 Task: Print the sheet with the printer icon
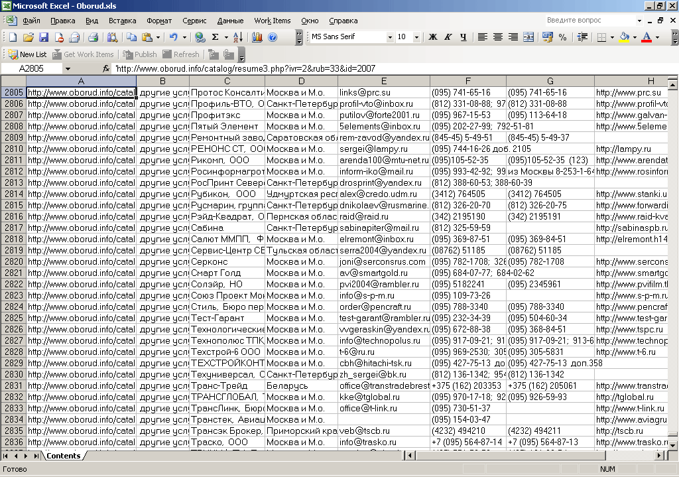tap(93, 37)
